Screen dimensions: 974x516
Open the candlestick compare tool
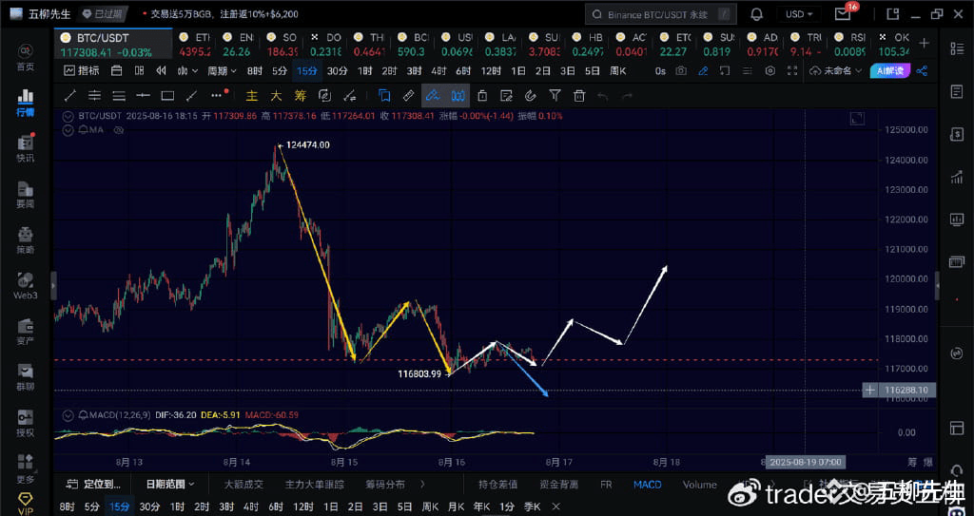[458, 96]
